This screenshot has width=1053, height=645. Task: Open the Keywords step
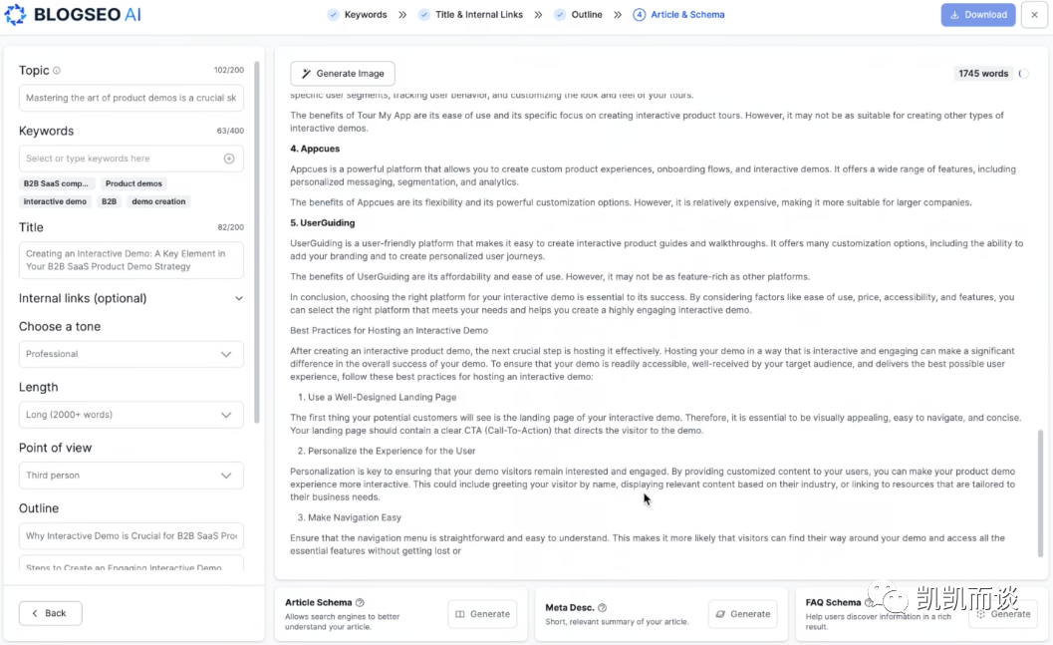pyautogui.click(x=366, y=15)
